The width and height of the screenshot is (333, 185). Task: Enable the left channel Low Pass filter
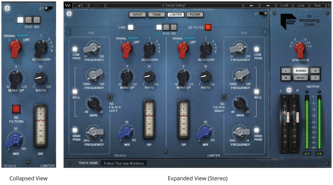coord(75,49)
